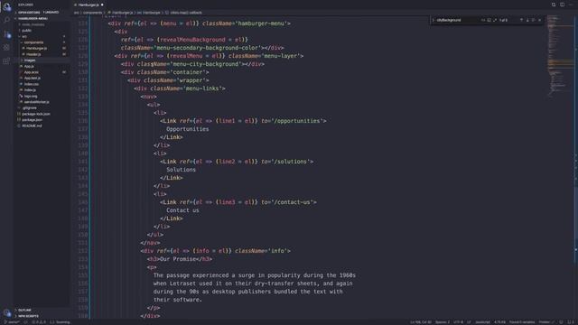
Task: Toggle Match Case in find widget
Action: point(483,20)
